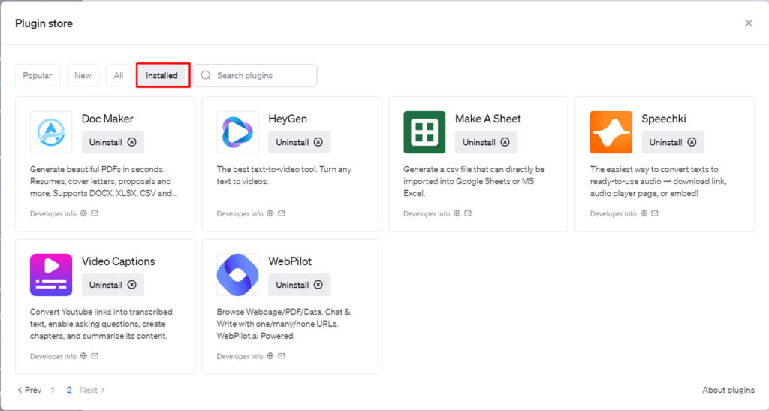The width and height of the screenshot is (769, 411).
Task: Go to the Prev page
Action: 29,391
